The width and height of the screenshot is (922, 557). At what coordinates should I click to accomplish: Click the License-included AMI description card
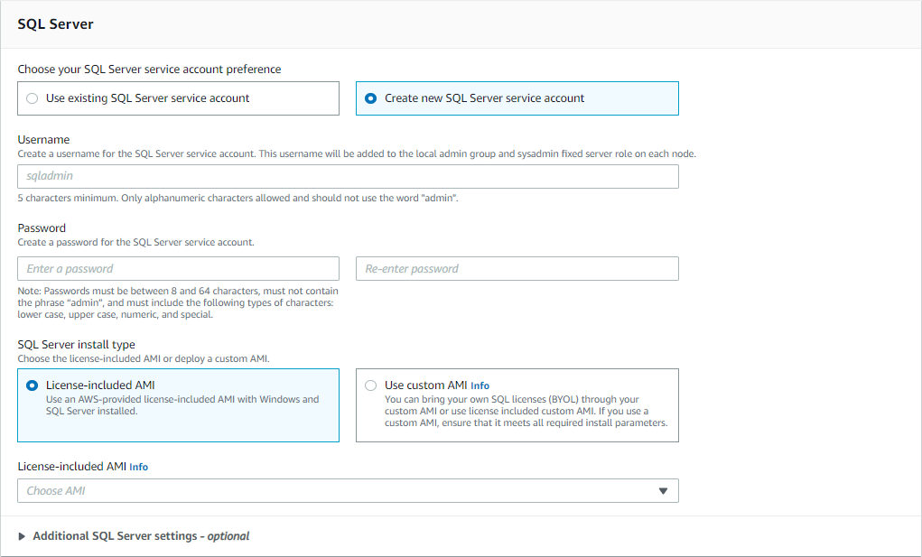point(178,404)
